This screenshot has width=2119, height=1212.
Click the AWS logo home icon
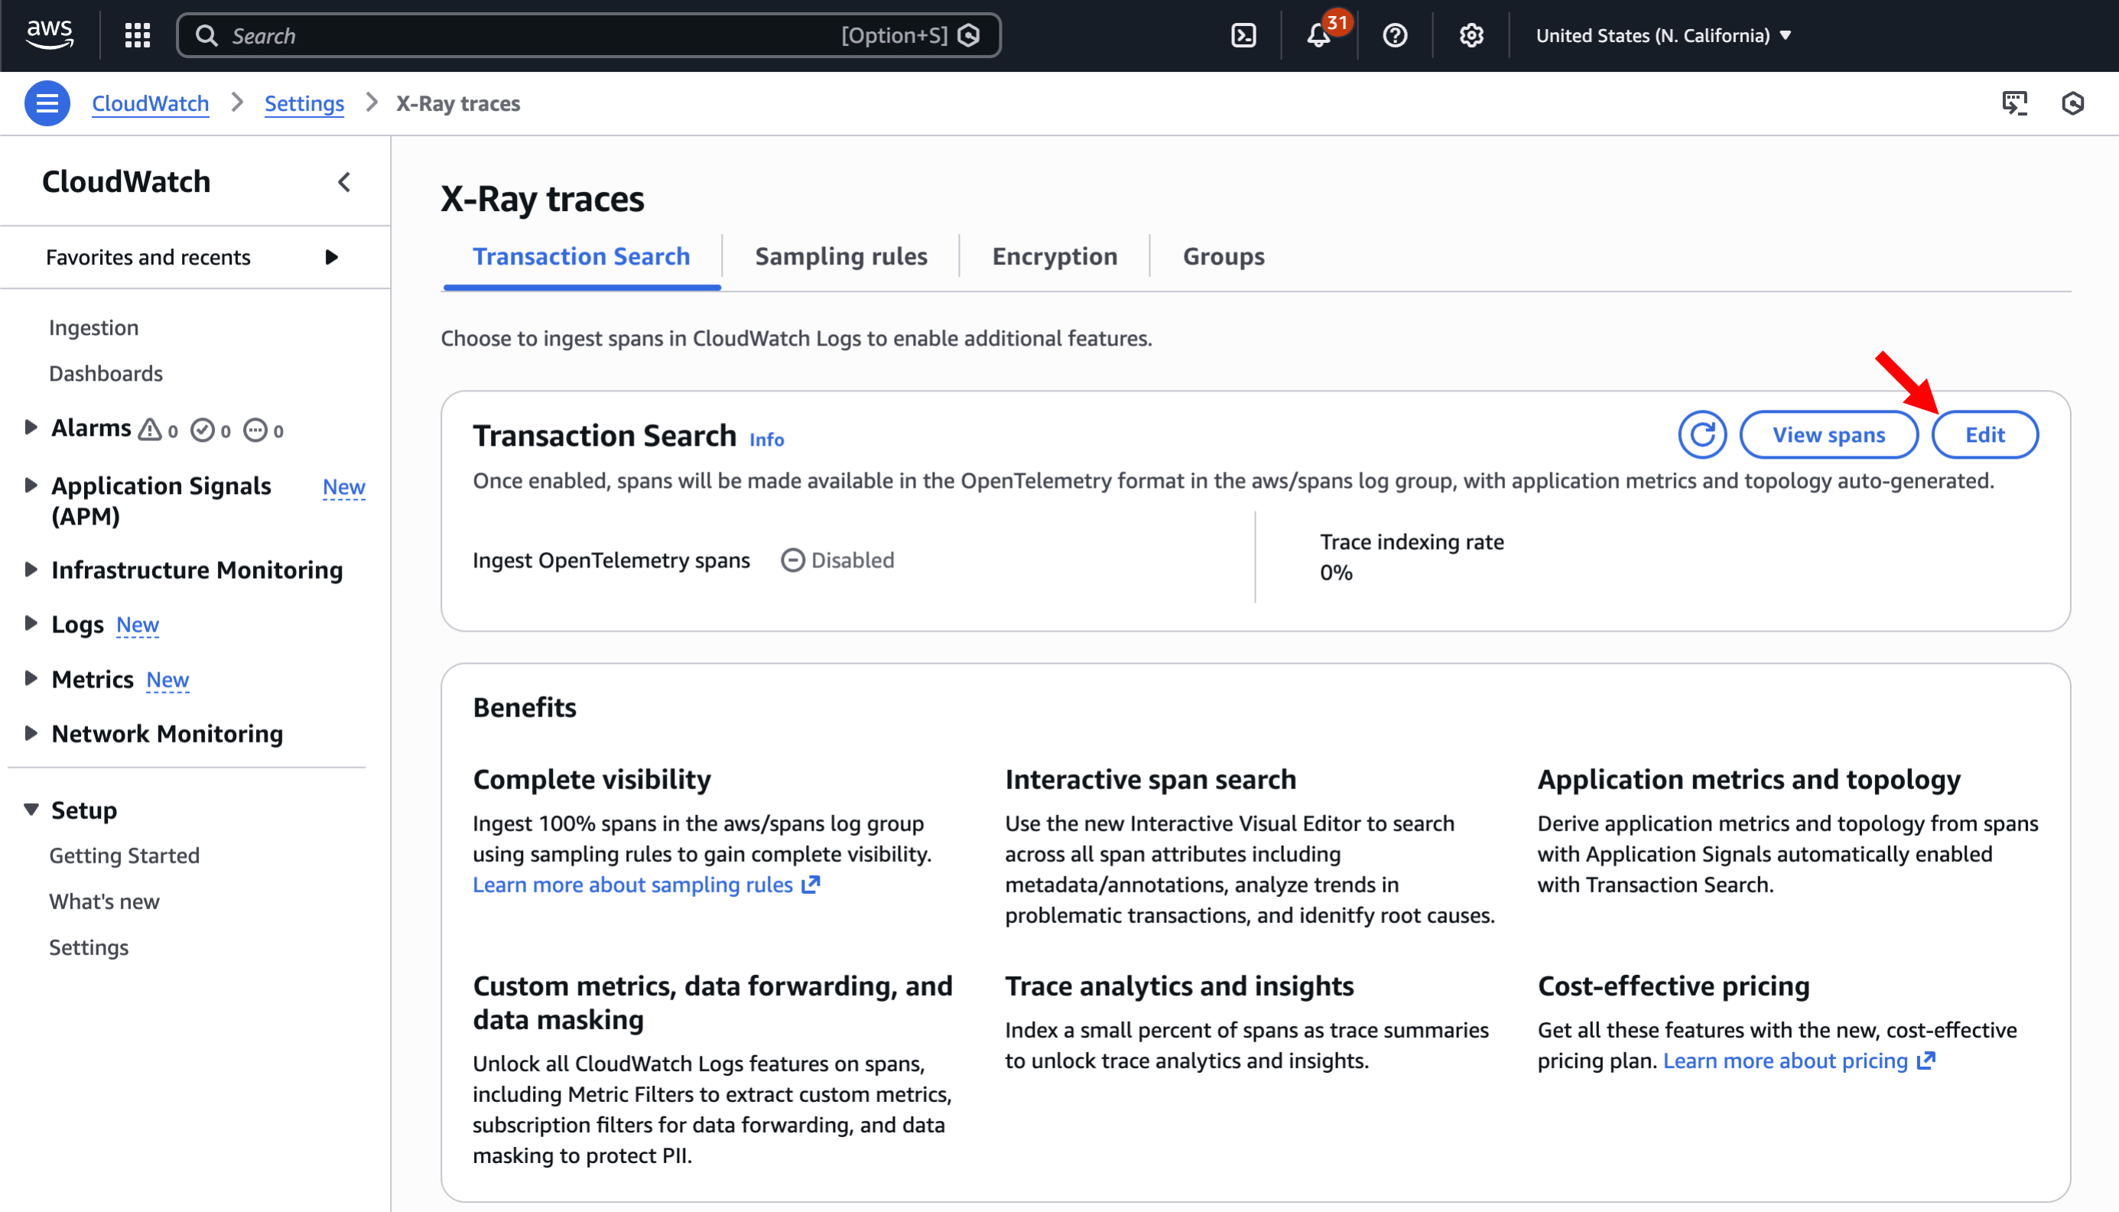[50, 35]
